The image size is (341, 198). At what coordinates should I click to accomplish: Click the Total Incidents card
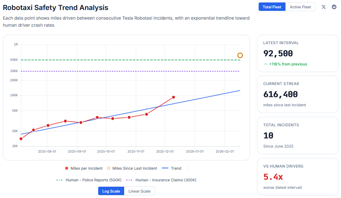[297, 135]
